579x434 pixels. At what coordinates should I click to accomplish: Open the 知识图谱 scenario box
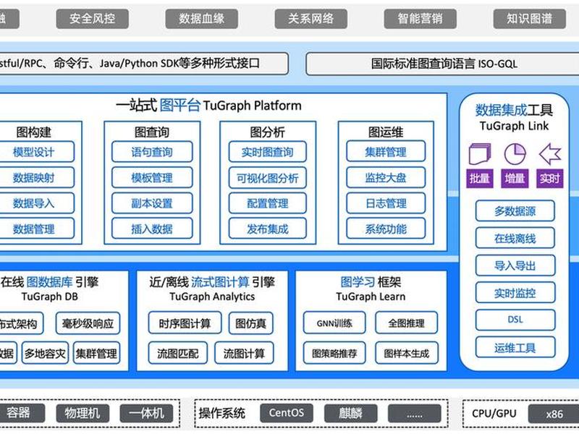pyautogui.click(x=530, y=19)
